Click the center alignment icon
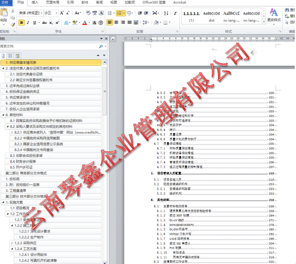 [x=116, y=22]
